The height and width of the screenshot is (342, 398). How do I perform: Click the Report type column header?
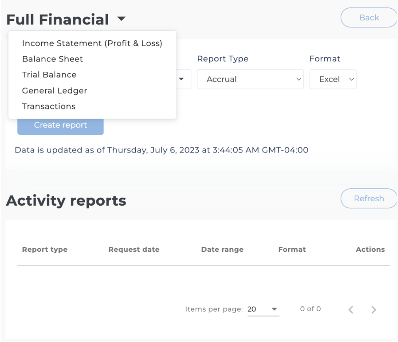45,249
